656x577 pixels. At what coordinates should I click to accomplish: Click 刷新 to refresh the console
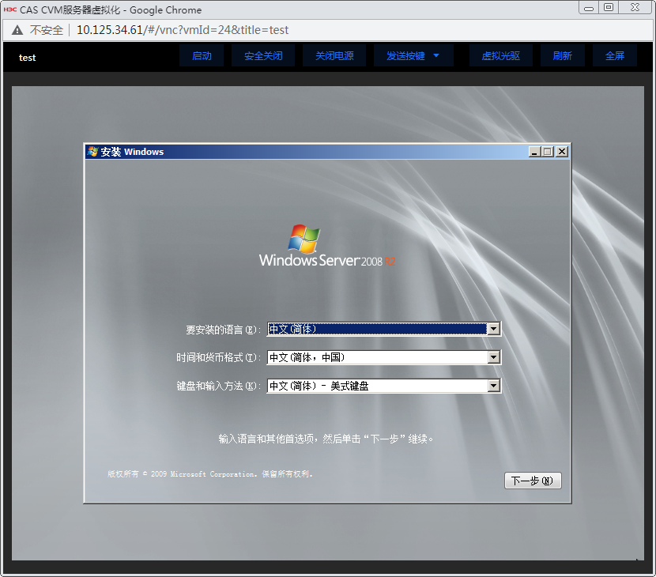562,56
